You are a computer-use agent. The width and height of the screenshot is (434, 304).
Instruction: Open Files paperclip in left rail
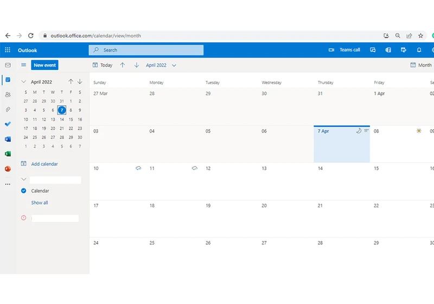(x=8, y=109)
